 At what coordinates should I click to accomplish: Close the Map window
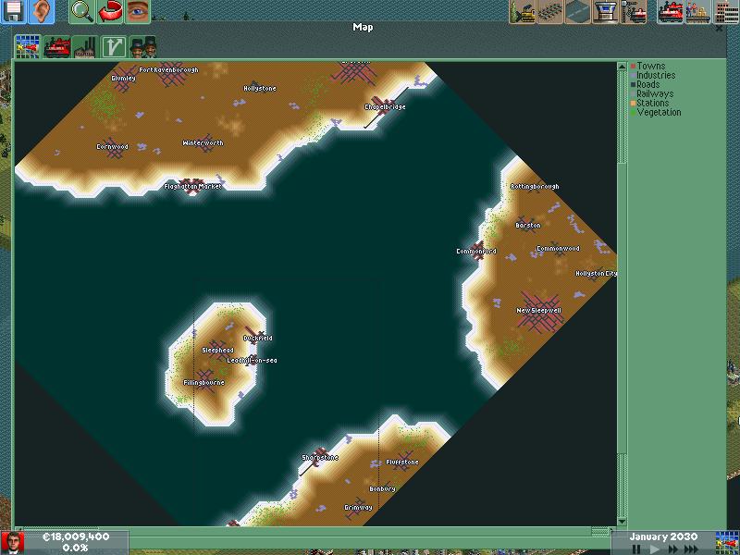[x=720, y=29]
